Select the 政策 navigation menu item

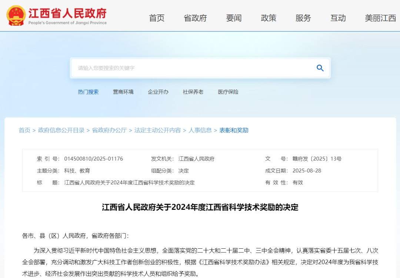[x=269, y=18]
